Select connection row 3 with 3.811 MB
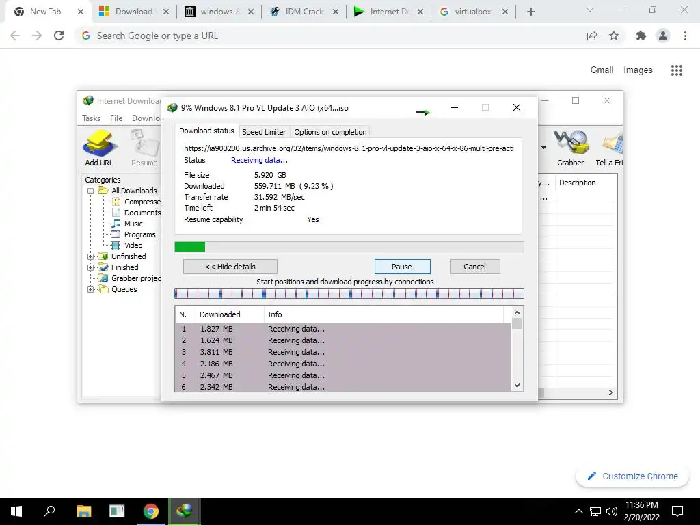Screen dimensions: 700x525 click(x=343, y=352)
